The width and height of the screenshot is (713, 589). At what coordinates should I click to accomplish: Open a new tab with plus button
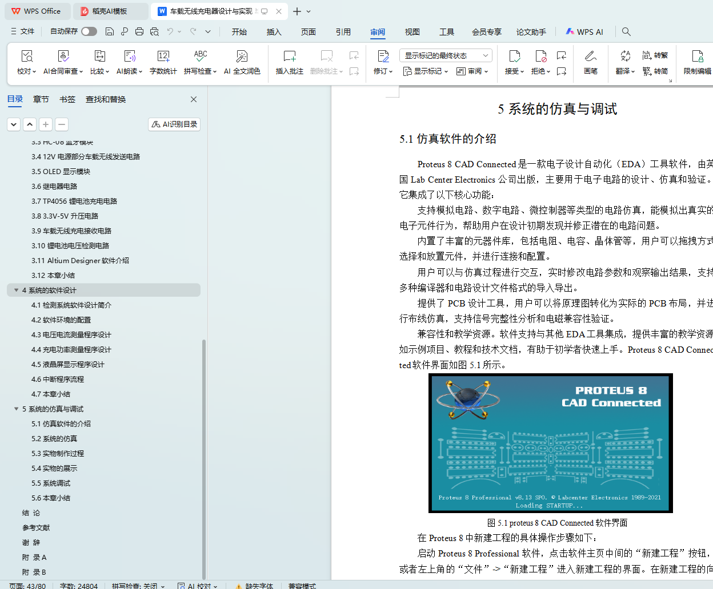[x=297, y=11]
